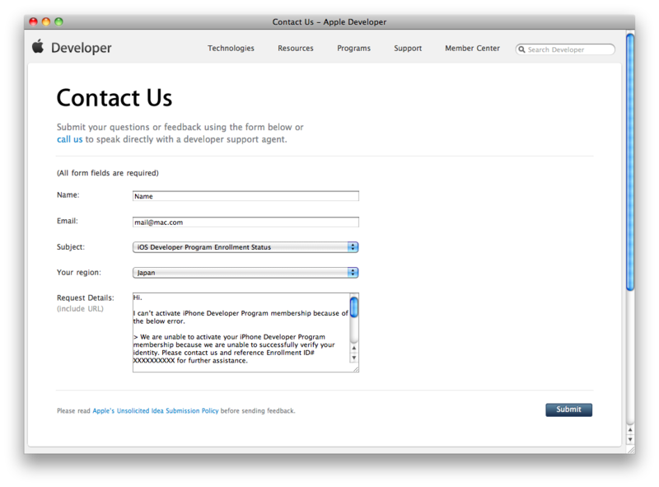Click page scroll up arrow
This screenshot has height=487, width=659.
point(630,430)
